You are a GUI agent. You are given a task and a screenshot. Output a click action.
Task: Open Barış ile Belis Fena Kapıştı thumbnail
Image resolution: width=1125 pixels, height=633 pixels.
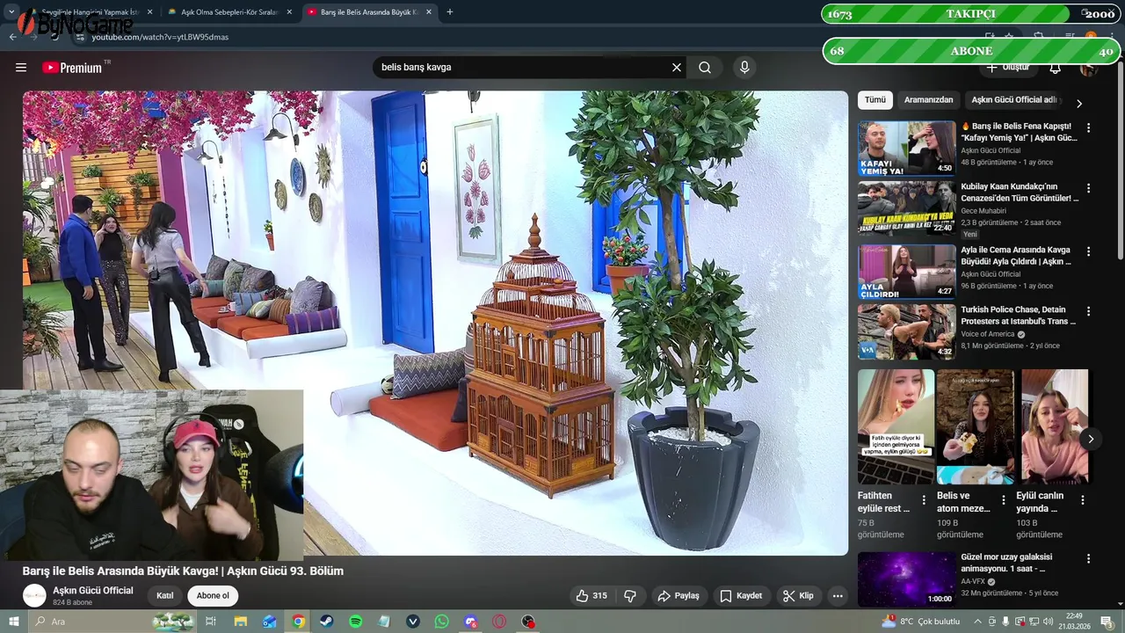click(906, 149)
